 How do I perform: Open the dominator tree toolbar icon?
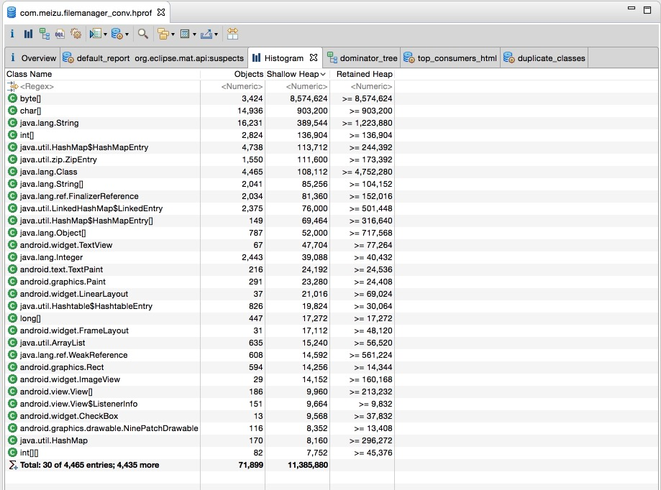[x=45, y=34]
